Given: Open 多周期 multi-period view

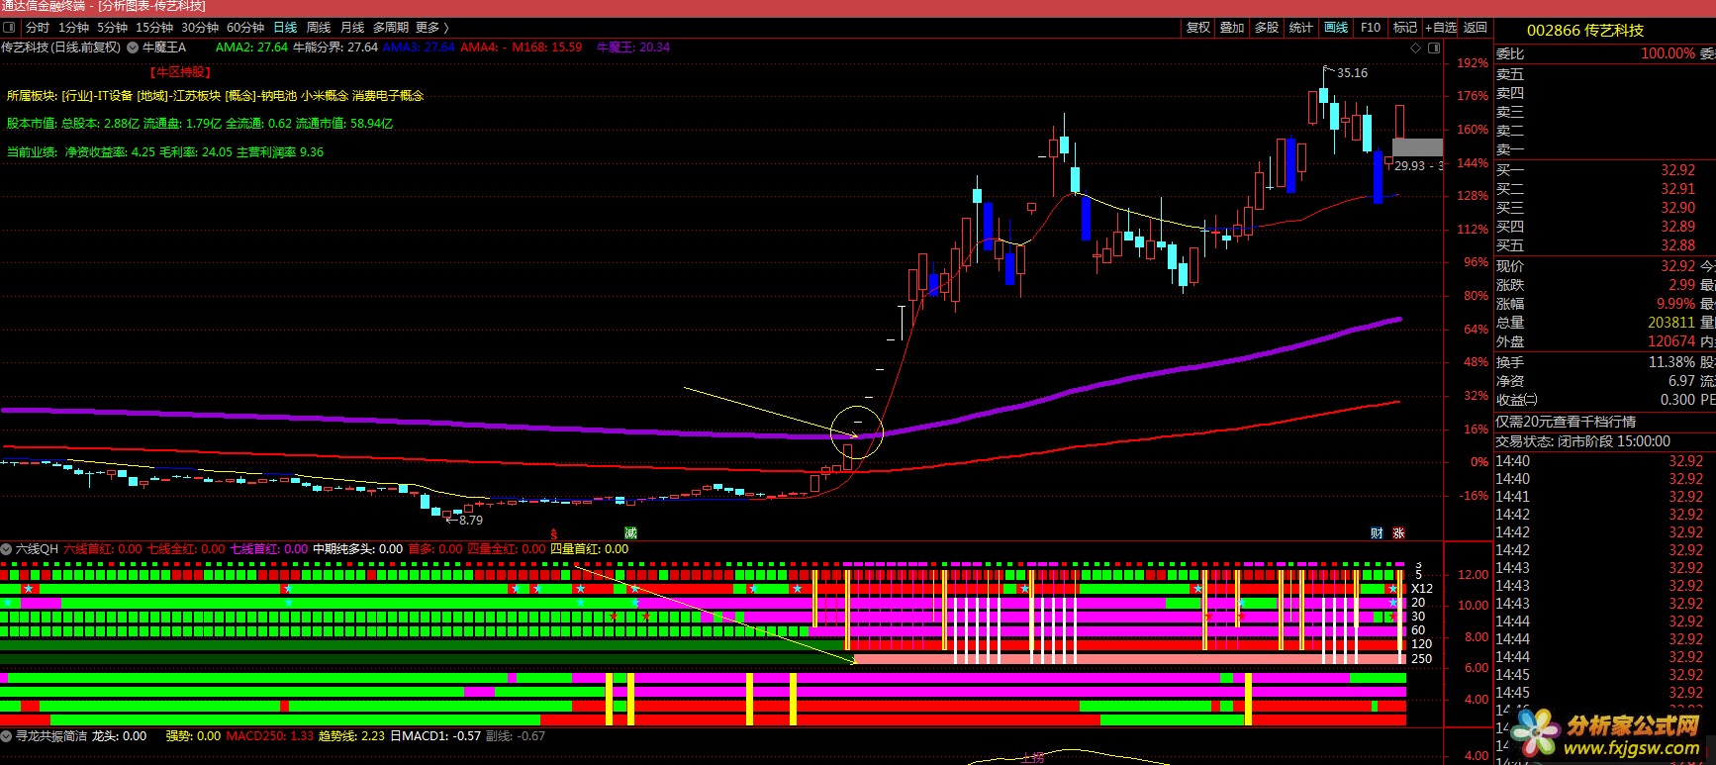Looking at the screenshot, I should point(391,27).
